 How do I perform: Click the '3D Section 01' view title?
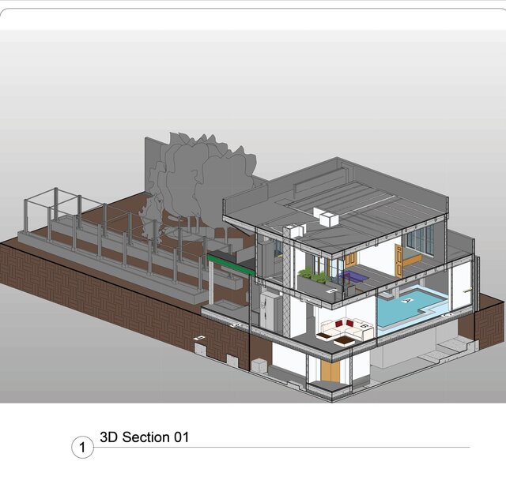(x=144, y=437)
